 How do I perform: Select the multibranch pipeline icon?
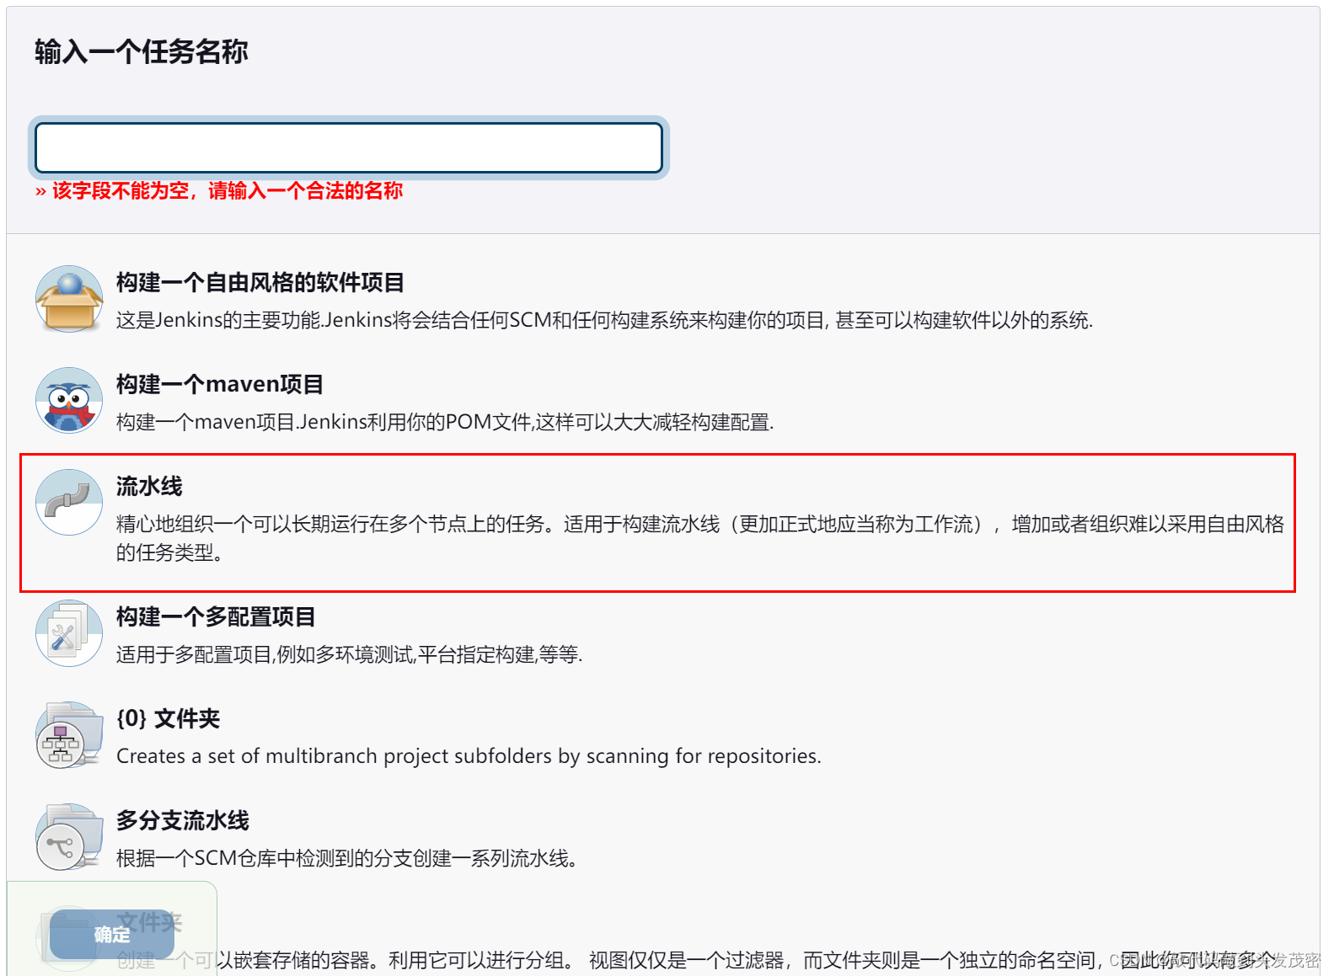tap(69, 837)
